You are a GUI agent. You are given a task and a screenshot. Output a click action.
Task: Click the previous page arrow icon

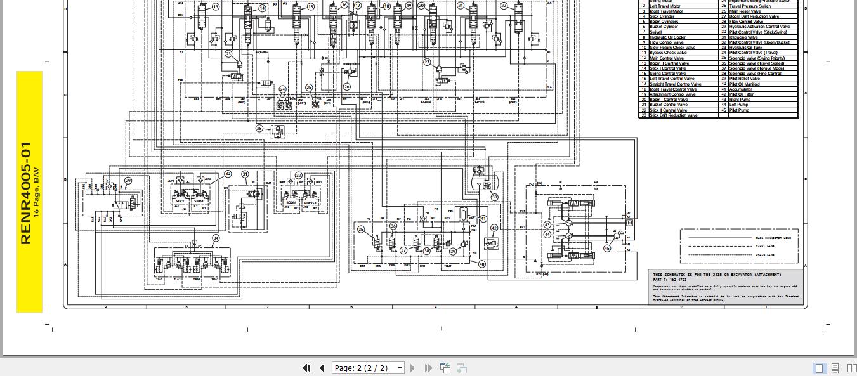tap(322, 367)
